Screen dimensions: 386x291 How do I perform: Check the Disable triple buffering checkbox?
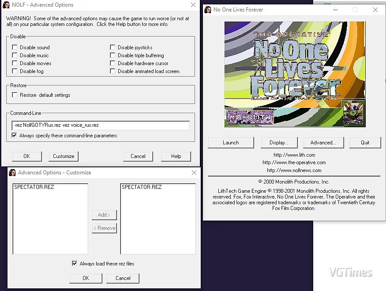click(112, 55)
